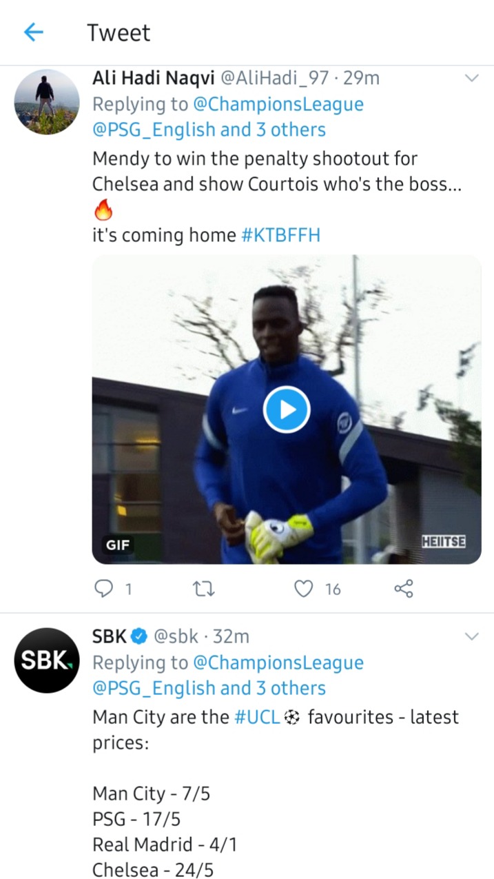Expand options chevron on Ali Hadi's tweet
494x879 pixels.
pos(471,79)
